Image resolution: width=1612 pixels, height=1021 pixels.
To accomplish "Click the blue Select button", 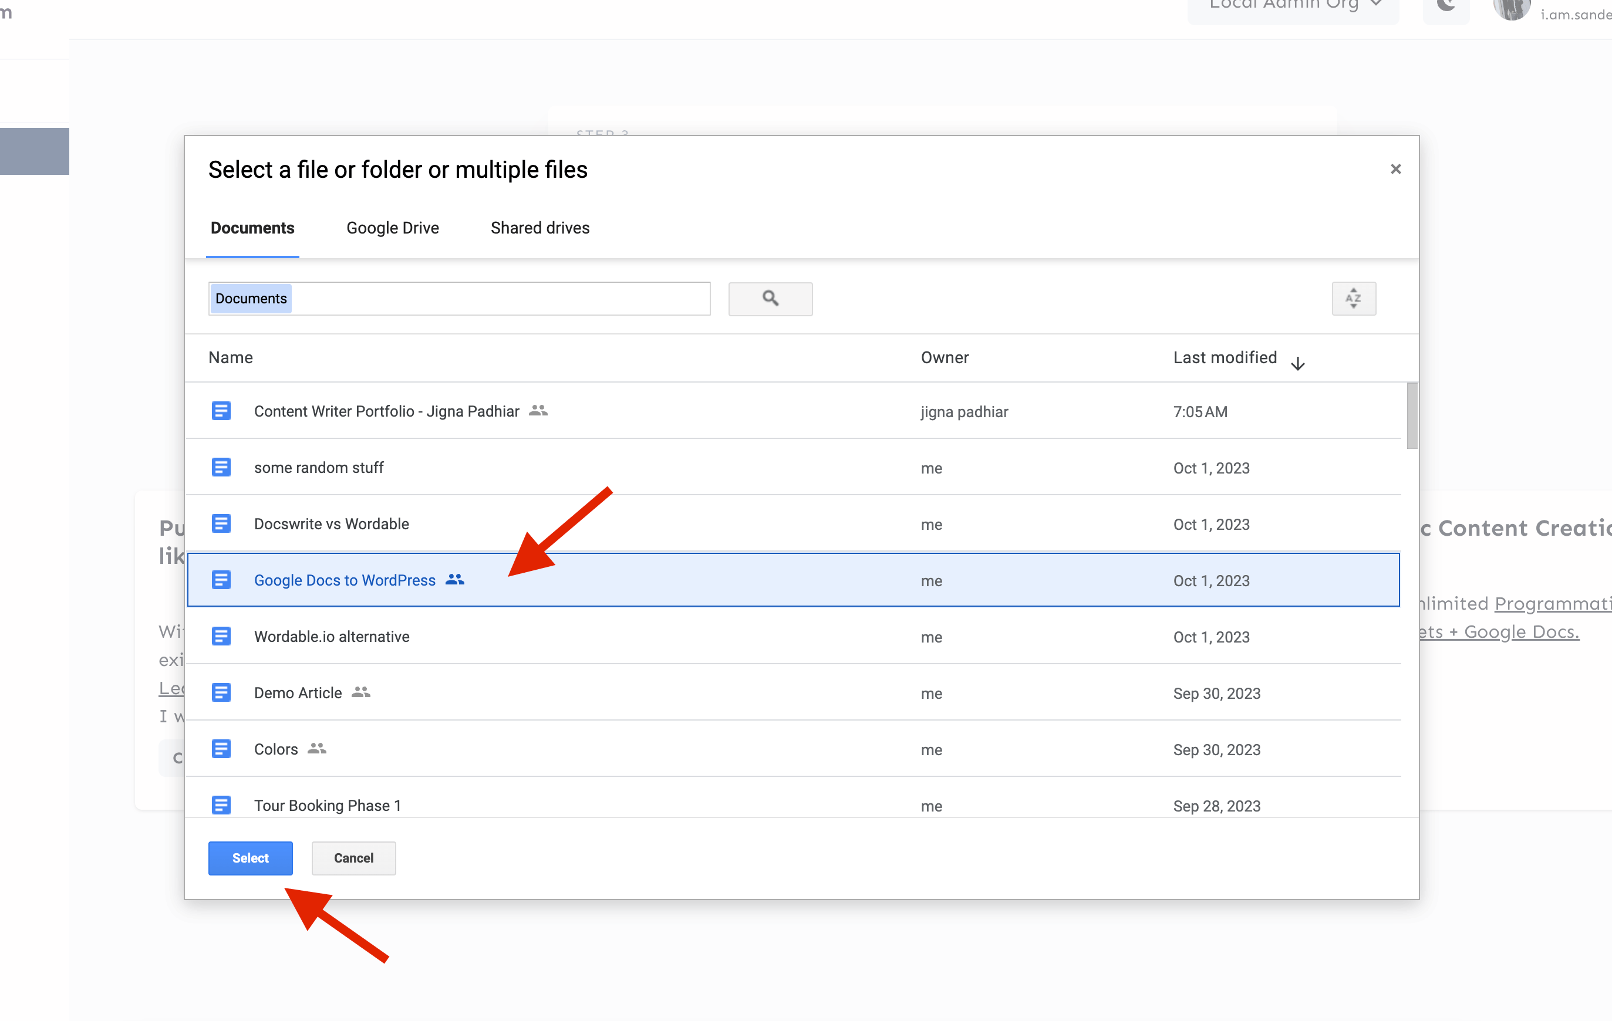I will pyautogui.click(x=249, y=858).
